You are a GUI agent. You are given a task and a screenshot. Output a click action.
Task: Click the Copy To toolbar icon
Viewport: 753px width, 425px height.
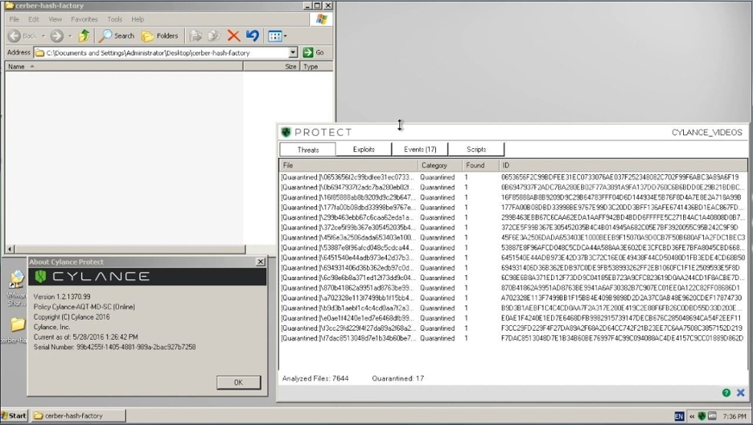(214, 35)
